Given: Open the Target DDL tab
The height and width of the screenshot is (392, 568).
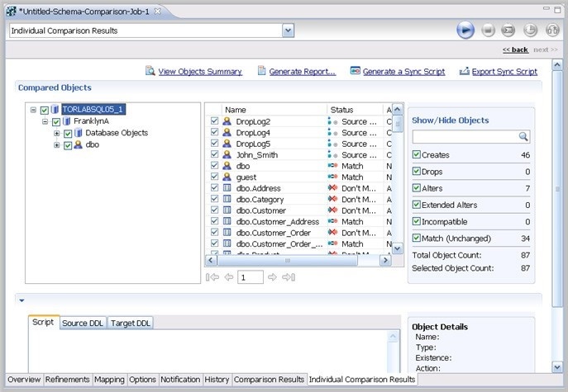Looking at the screenshot, I should point(131,323).
